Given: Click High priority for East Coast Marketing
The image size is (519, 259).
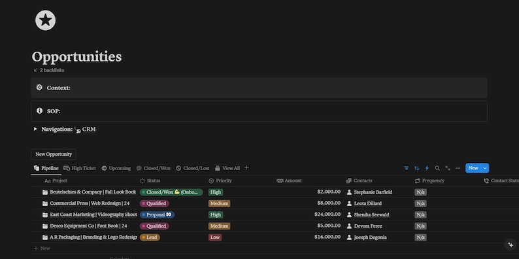Looking at the screenshot, I should pos(216,215).
